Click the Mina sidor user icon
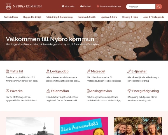This screenshot has height=135, width=168. click(63, 6)
